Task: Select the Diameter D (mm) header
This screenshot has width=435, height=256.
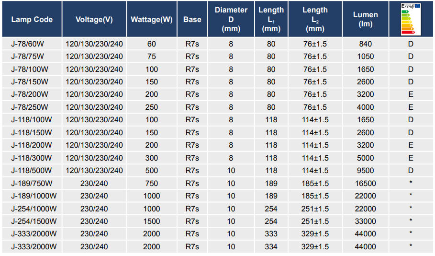Action: (x=231, y=19)
